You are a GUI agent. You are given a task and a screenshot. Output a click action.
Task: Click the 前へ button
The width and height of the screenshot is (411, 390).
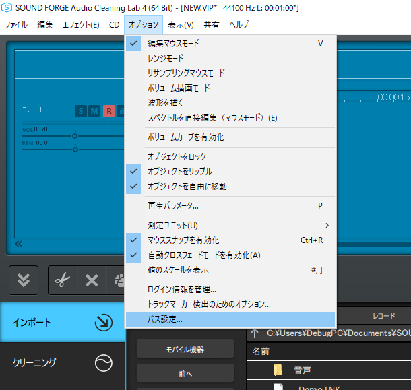[185, 373]
